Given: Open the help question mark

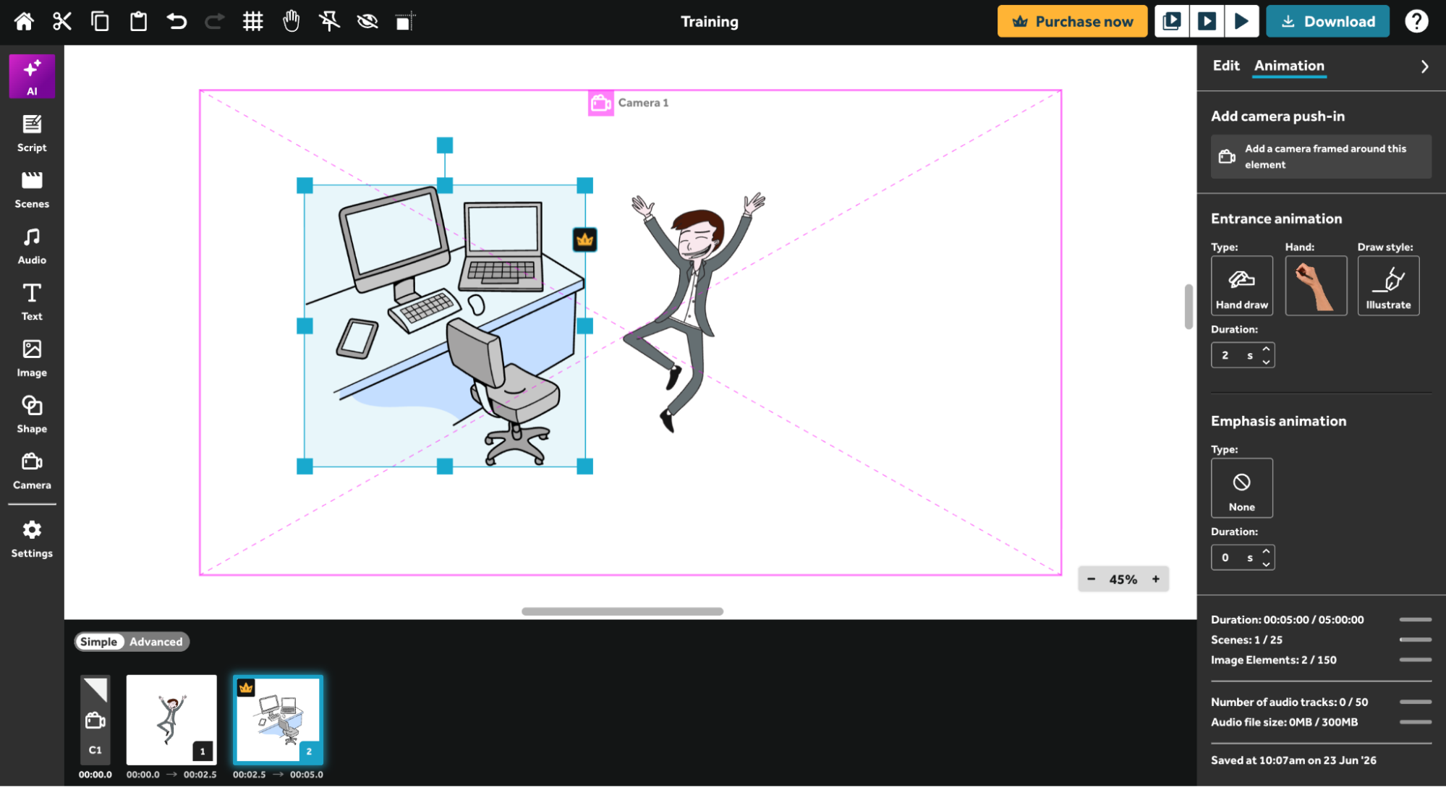Looking at the screenshot, I should (1416, 22).
